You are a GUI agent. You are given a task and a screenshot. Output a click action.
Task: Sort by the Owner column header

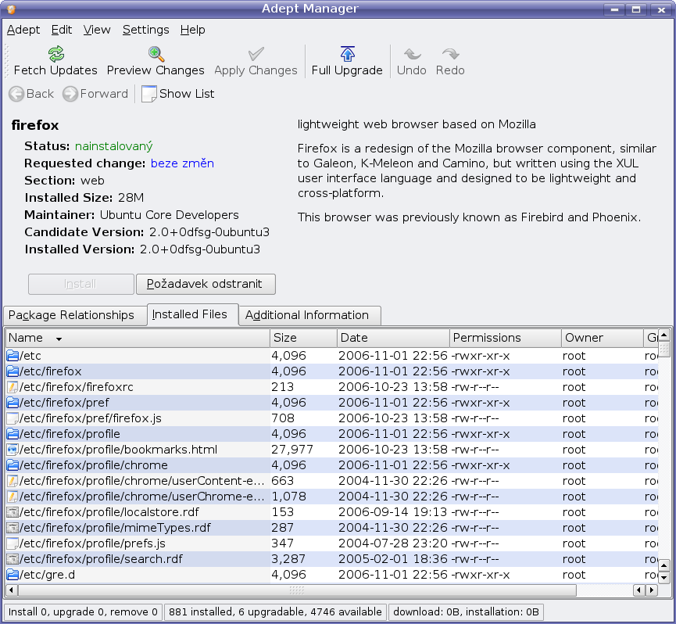point(603,338)
